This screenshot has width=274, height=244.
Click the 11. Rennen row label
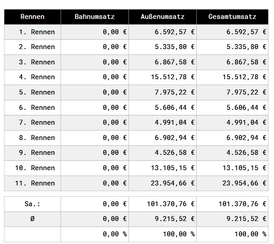coord(35,183)
